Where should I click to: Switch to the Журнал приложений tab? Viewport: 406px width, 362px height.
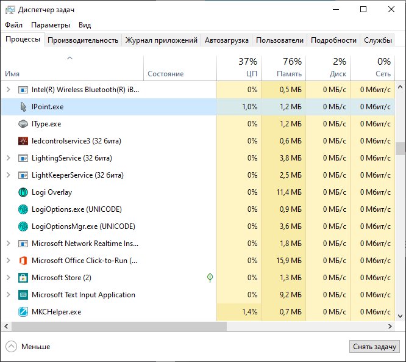pyautogui.click(x=161, y=40)
